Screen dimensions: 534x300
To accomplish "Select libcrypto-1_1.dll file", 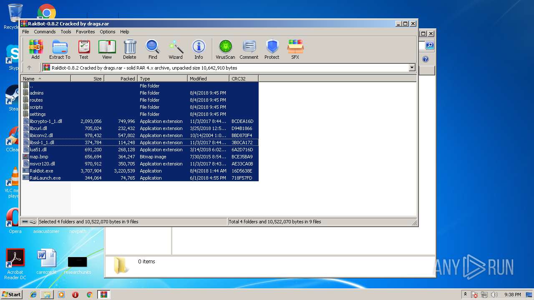I will coord(140,121).
